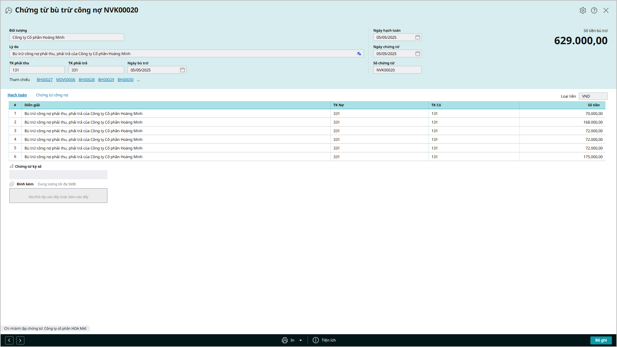The image size is (617, 347).
Task: Expand the In print dropdown arrow
Action: (x=300, y=340)
